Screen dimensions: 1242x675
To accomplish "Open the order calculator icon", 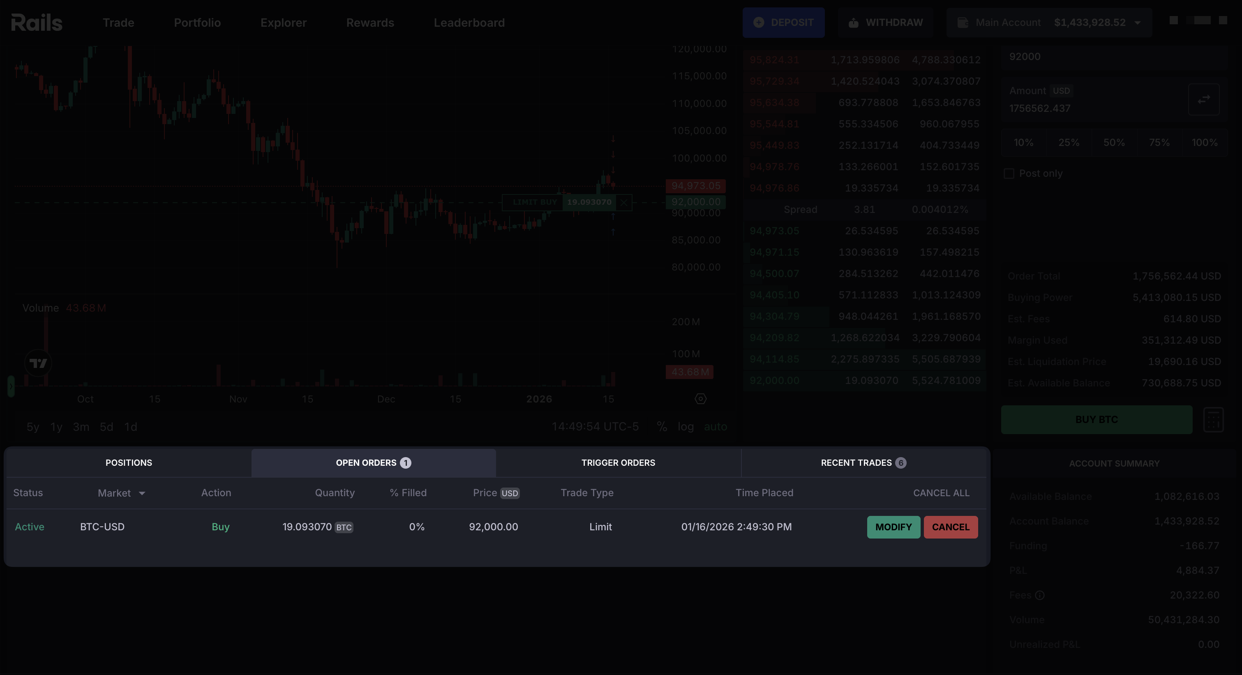I will coord(1213,419).
